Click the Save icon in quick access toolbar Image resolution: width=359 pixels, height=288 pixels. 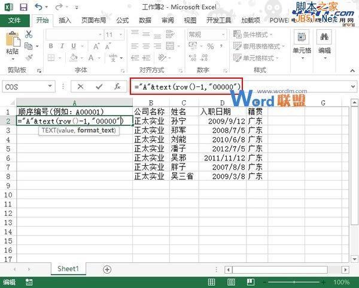[x=23, y=7]
